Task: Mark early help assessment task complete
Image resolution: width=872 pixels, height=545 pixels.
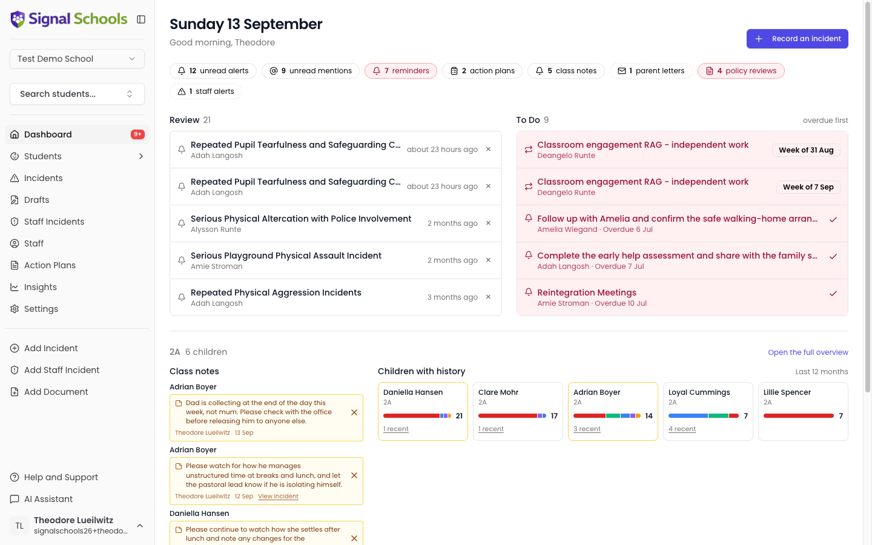Action: point(833,256)
